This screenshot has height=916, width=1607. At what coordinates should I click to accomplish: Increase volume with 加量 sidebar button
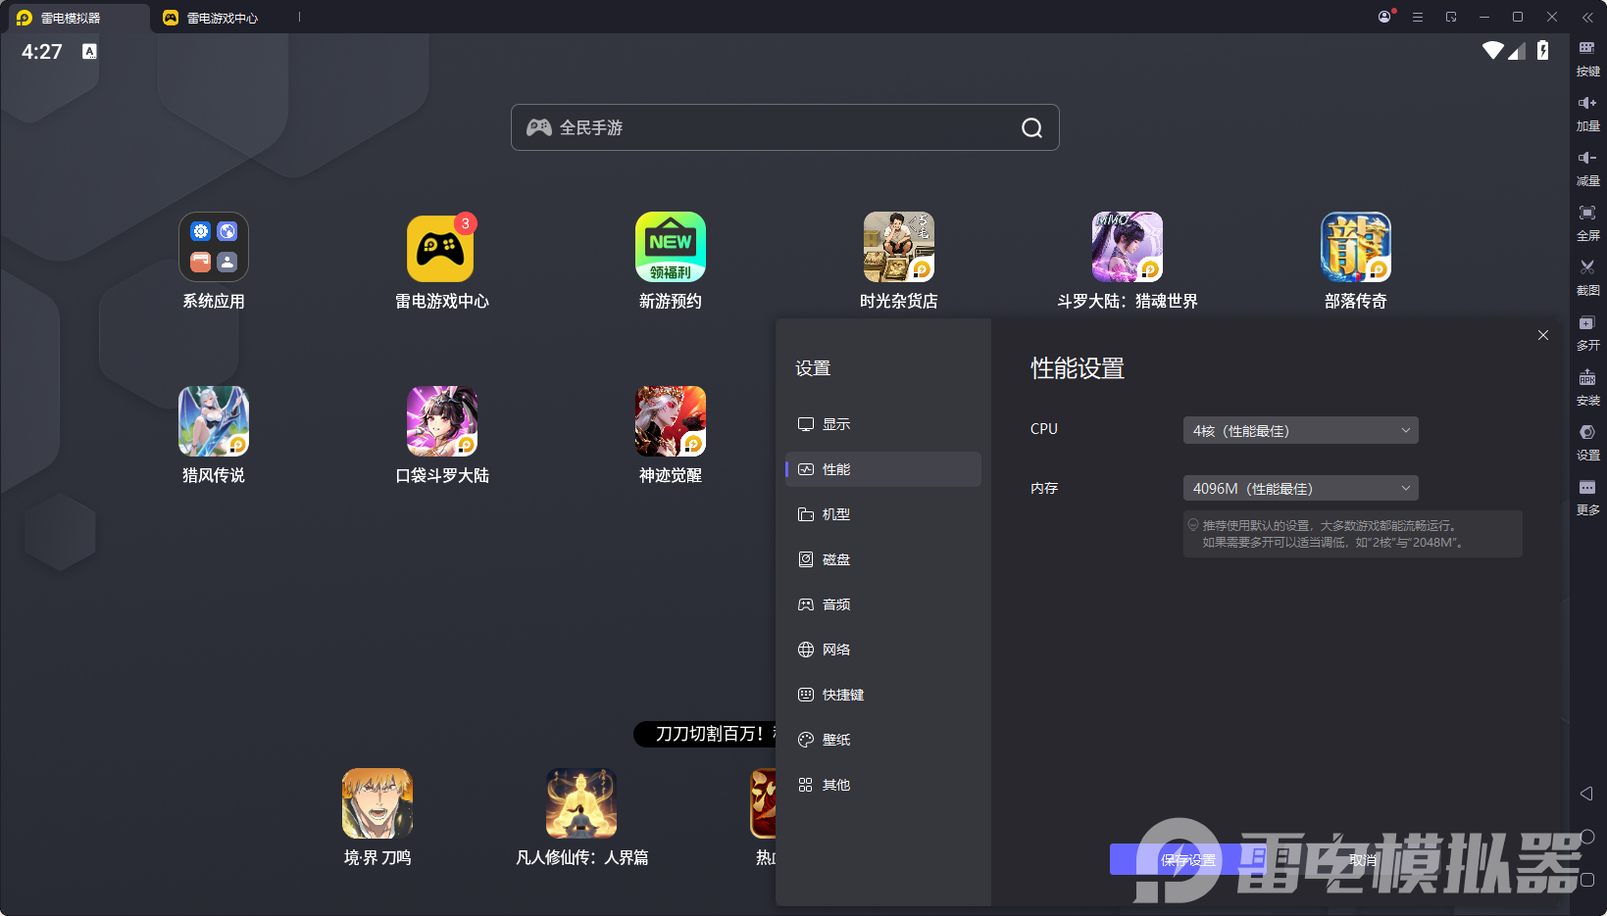[1587, 114]
